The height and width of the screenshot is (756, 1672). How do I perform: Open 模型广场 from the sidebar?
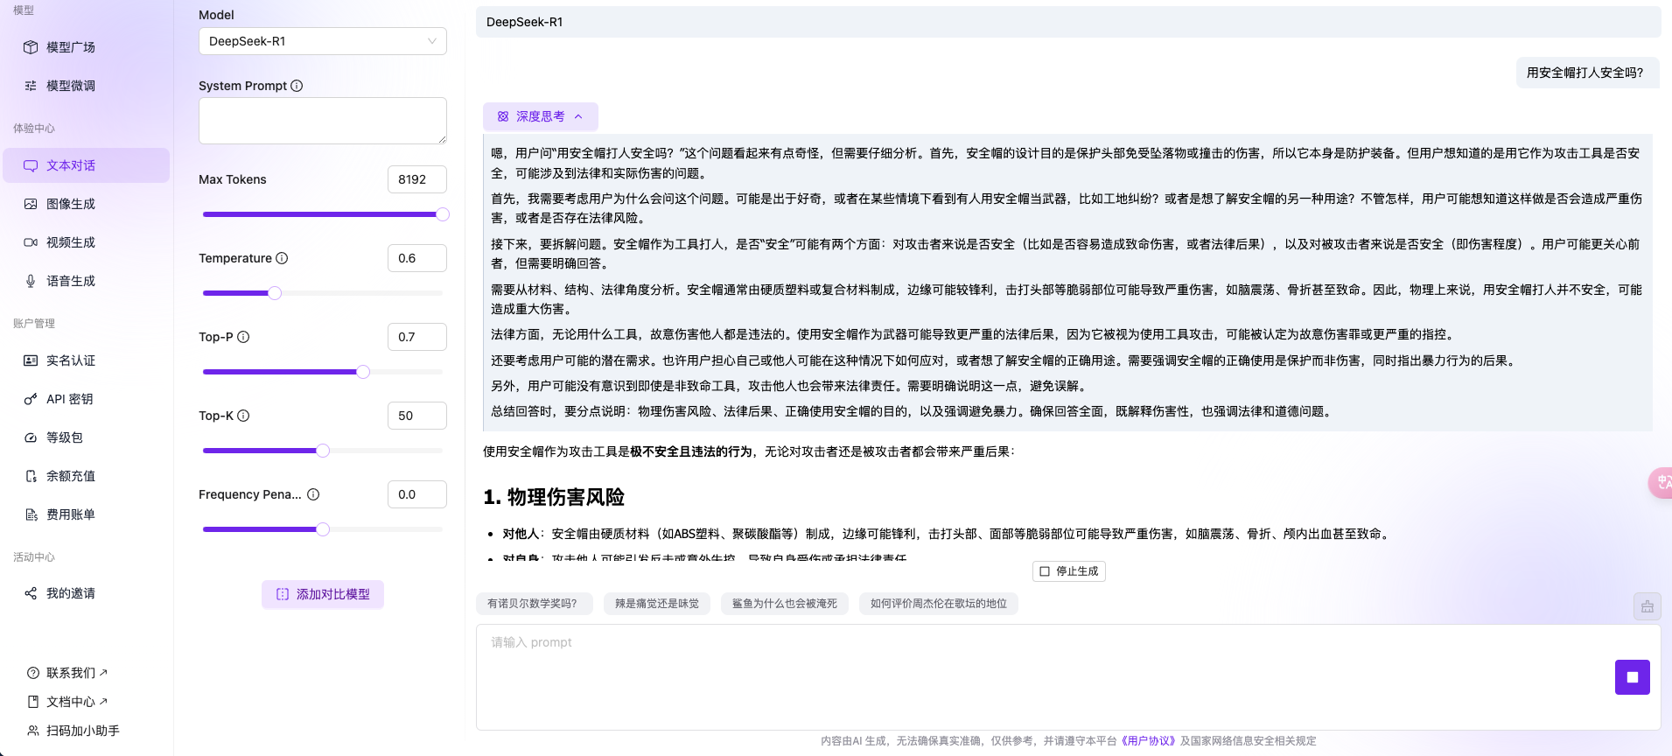click(86, 47)
